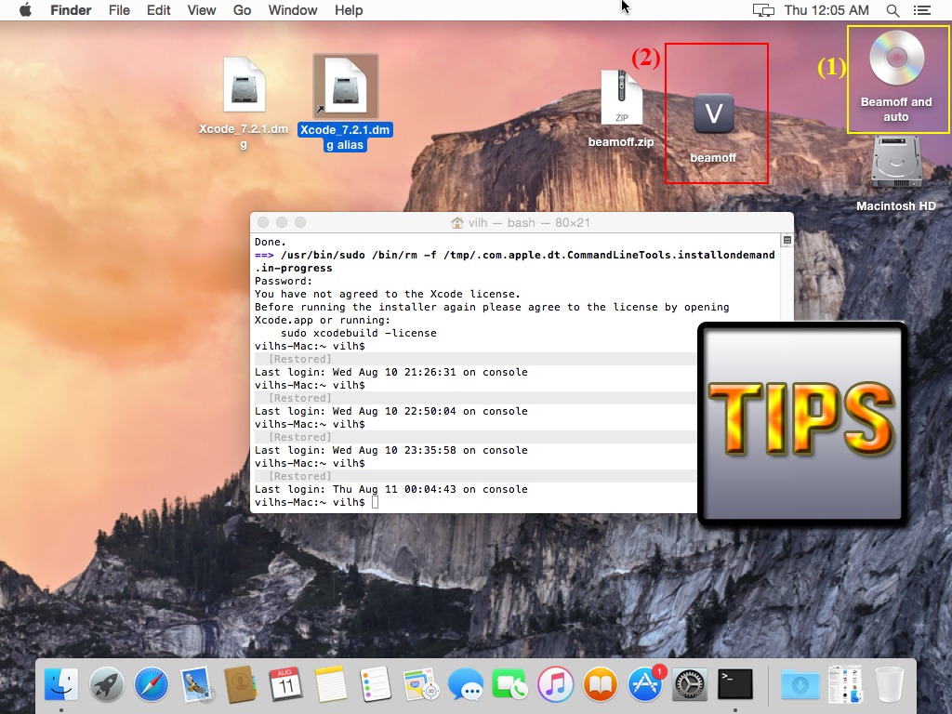Open Mail from the Dock
952x714 pixels.
tap(196, 684)
